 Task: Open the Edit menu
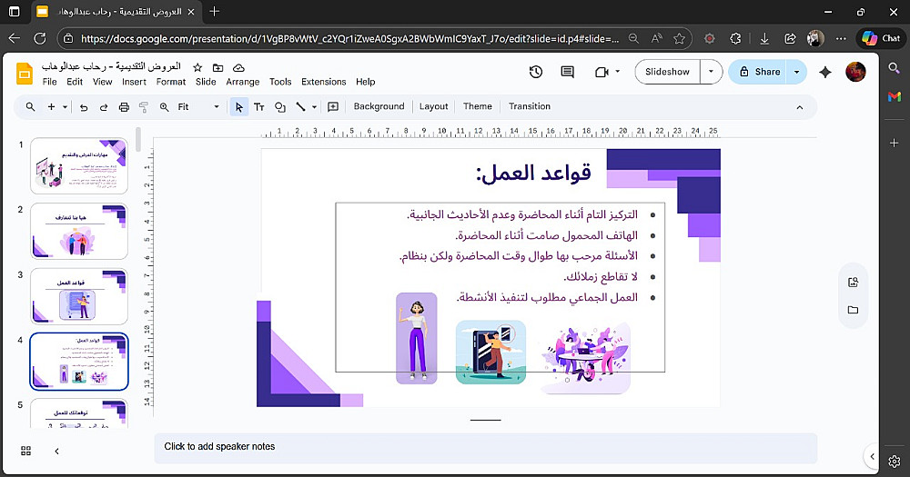tap(75, 82)
